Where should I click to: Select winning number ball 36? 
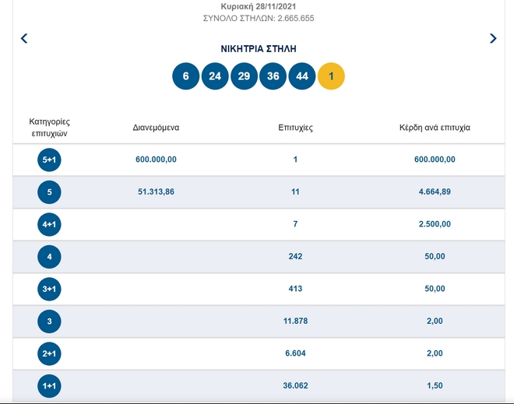click(x=273, y=76)
